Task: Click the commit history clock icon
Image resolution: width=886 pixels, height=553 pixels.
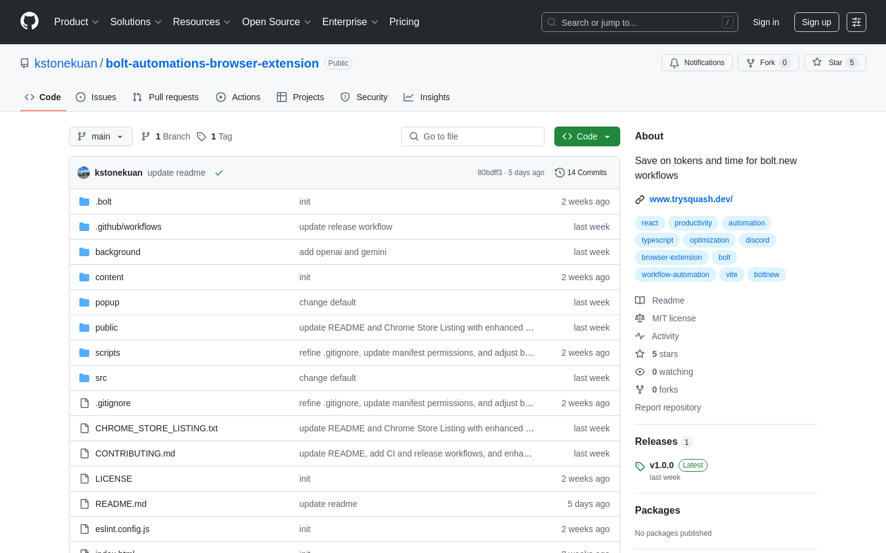Action: click(559, 173)
